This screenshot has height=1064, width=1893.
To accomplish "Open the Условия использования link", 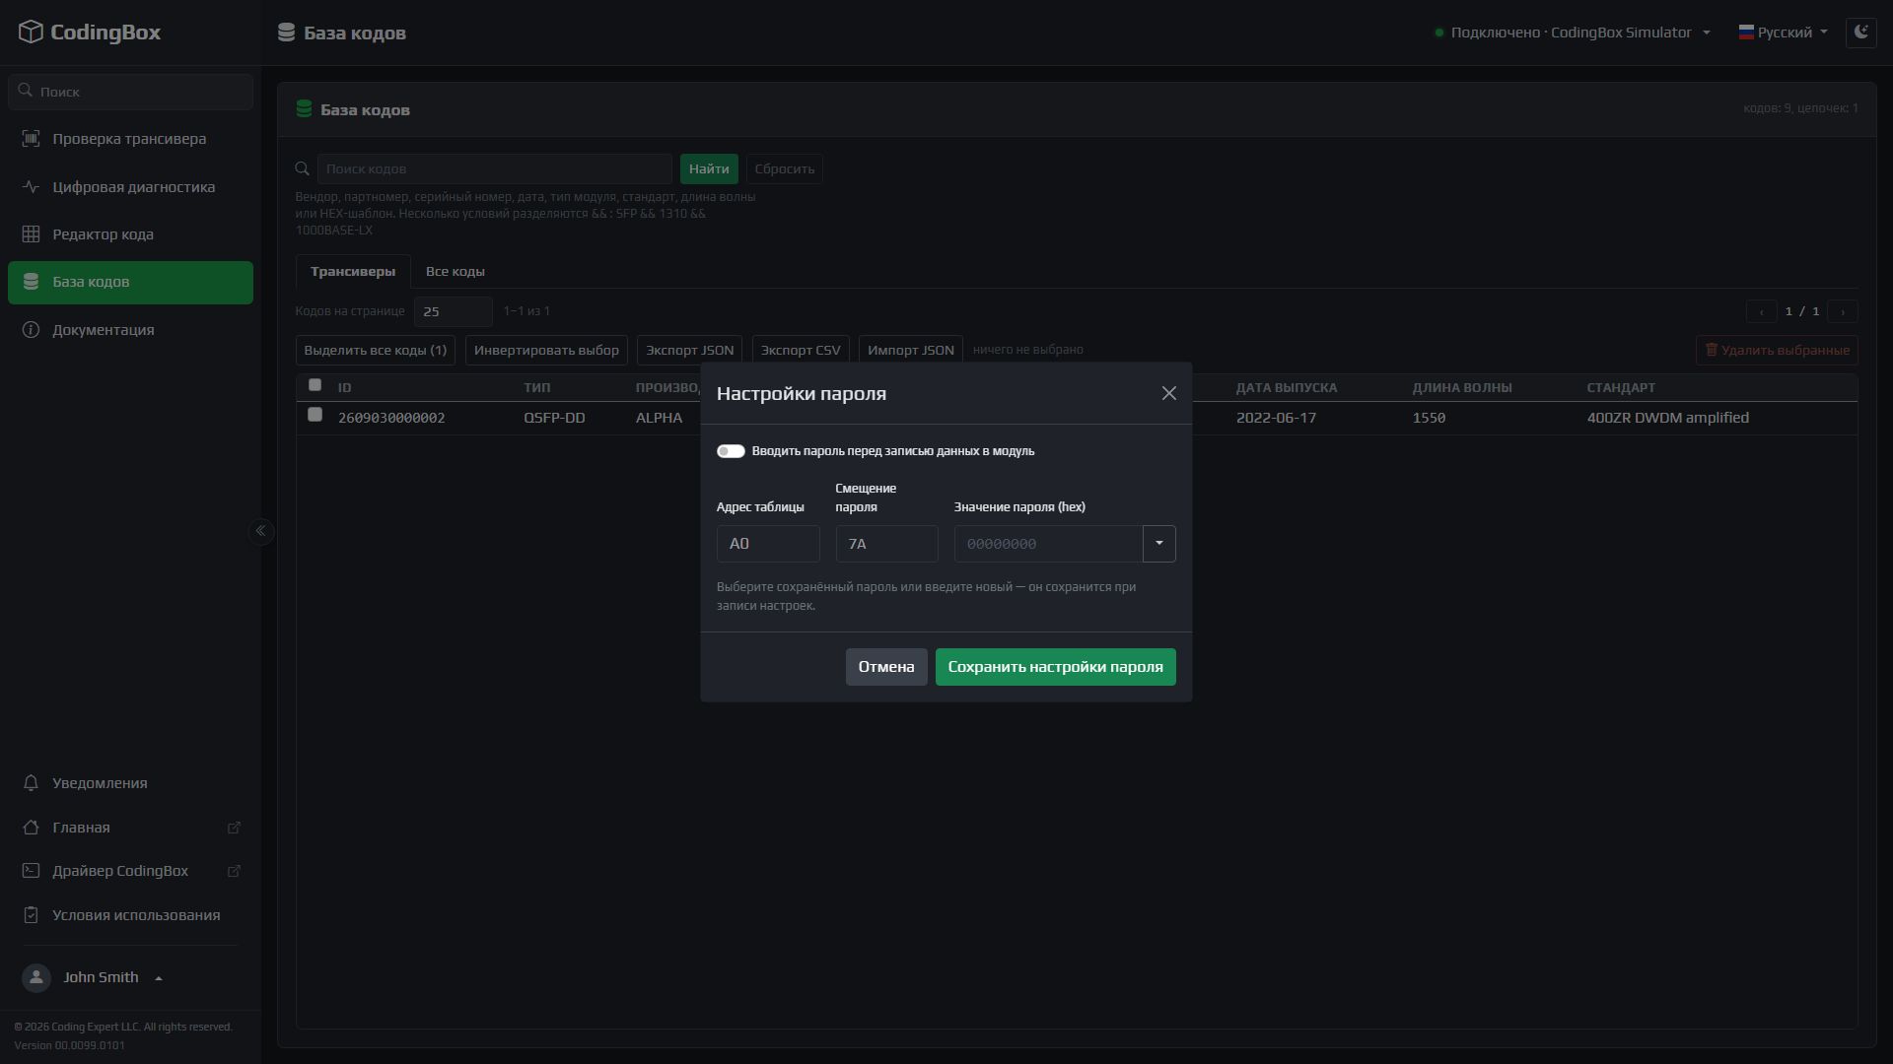I will [x=130, y=915].
